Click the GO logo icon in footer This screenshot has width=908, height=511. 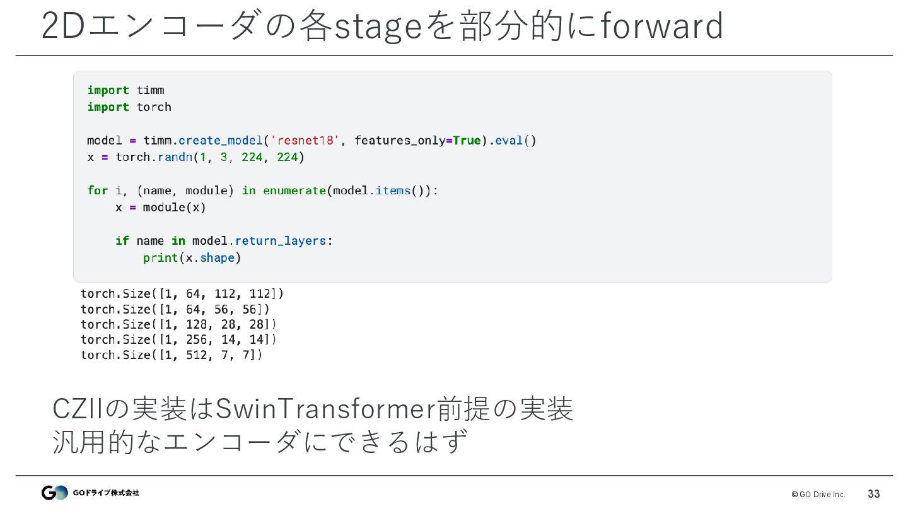[54, 493]
